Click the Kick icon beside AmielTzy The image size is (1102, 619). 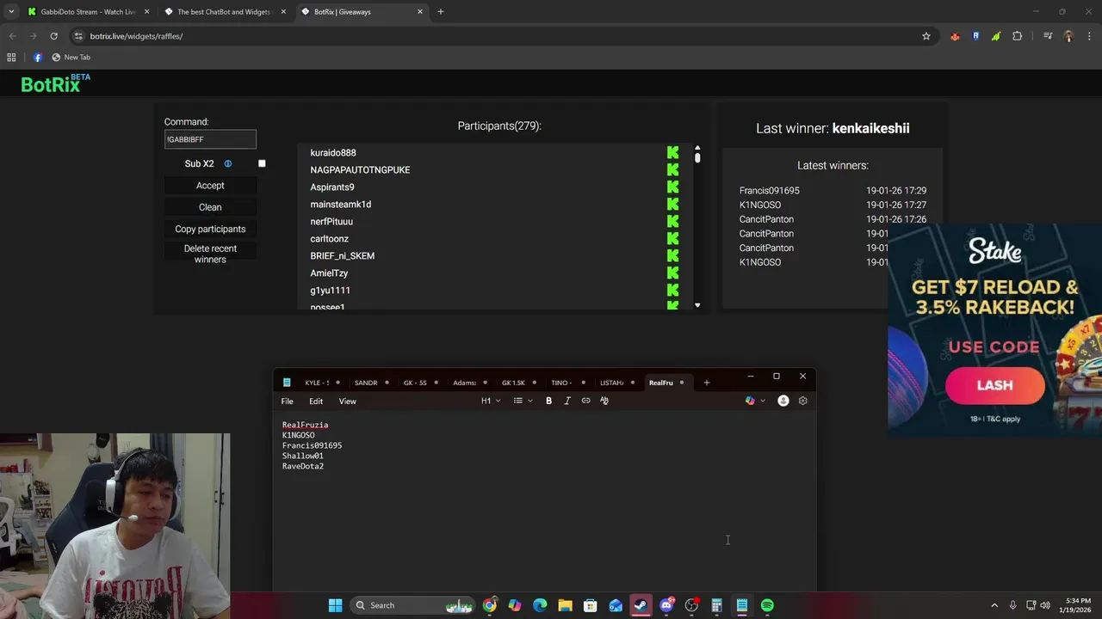click(x=672, y=273)
